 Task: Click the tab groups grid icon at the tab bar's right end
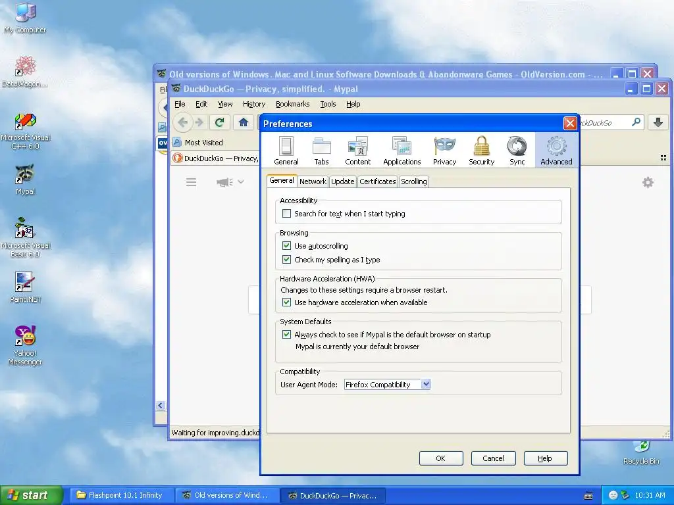point(663,158)
